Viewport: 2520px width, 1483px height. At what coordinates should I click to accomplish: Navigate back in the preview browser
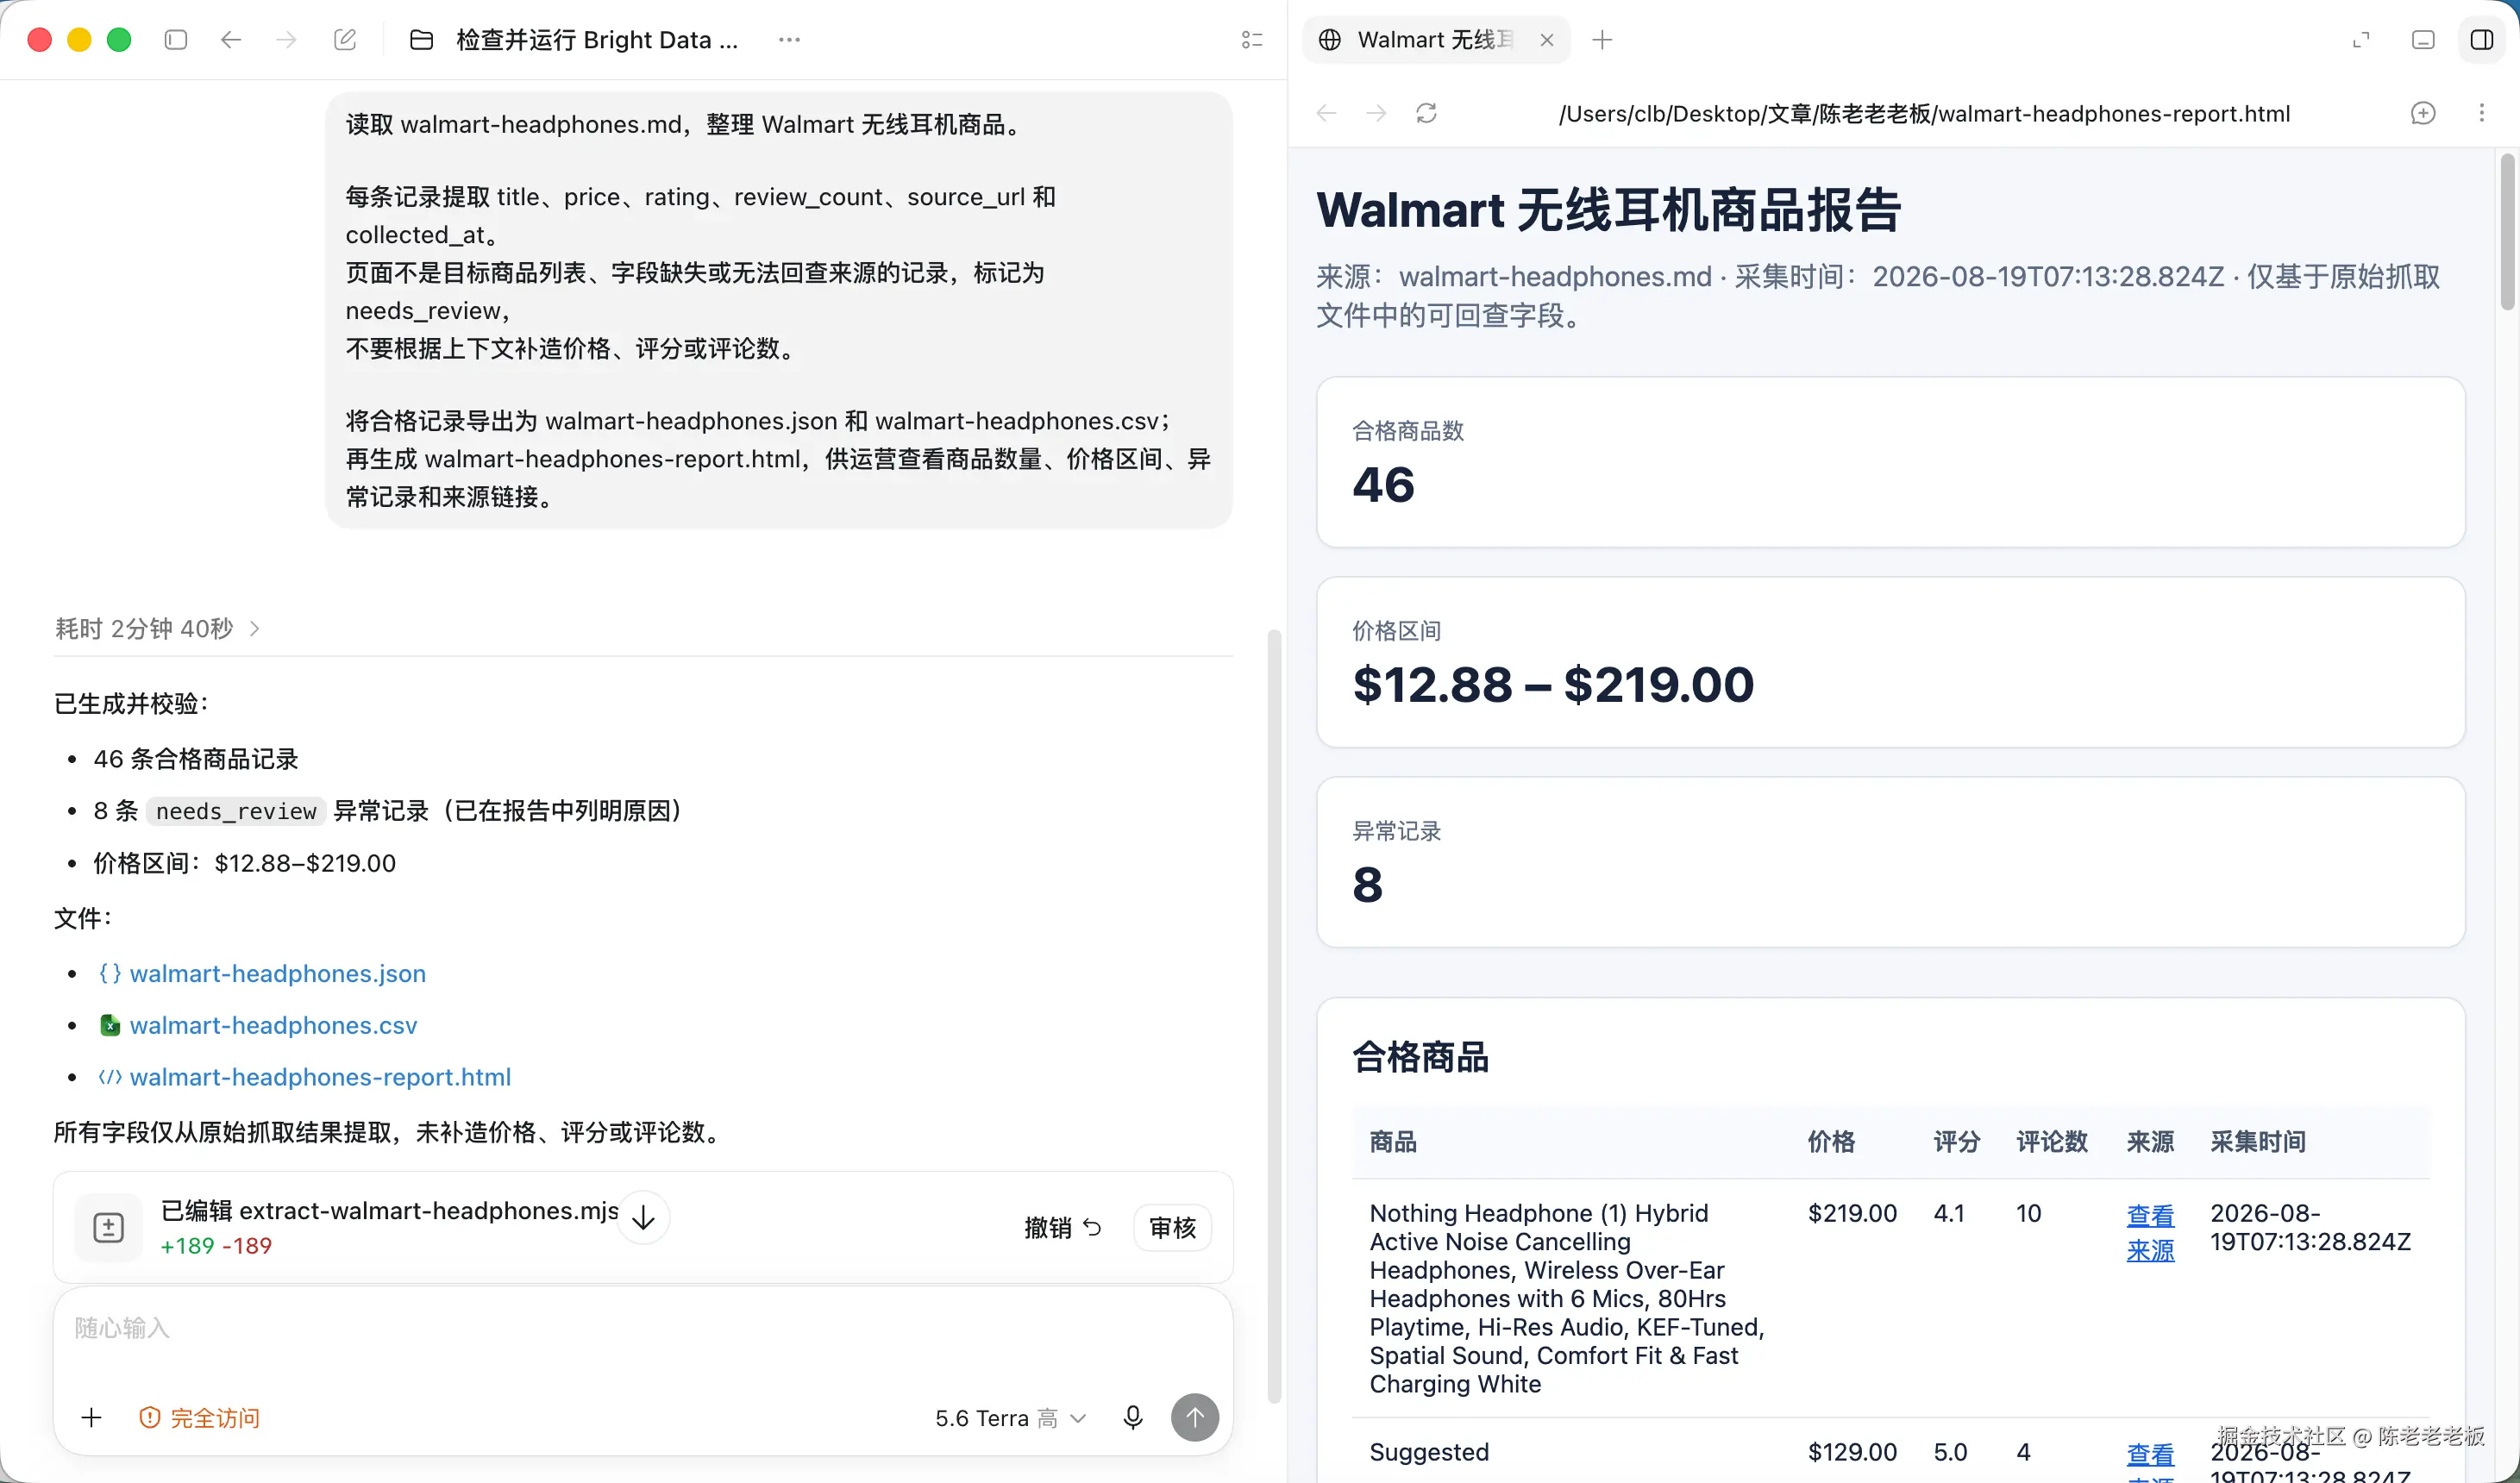point(1326,113)
